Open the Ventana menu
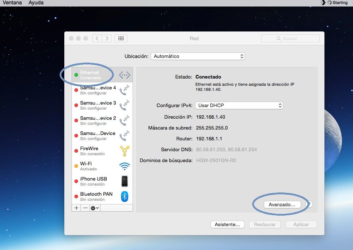The image size is (353, 250). click(x=12, y=3)
